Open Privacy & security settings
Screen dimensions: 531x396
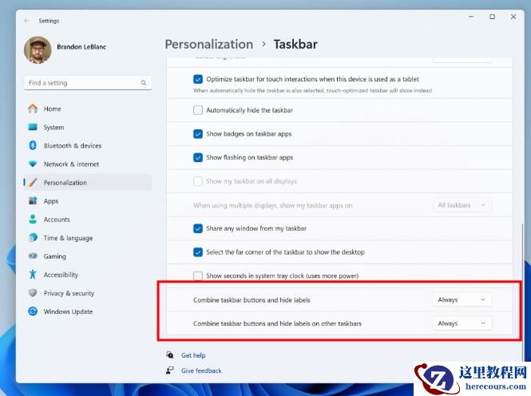click(x=88, y=293)
